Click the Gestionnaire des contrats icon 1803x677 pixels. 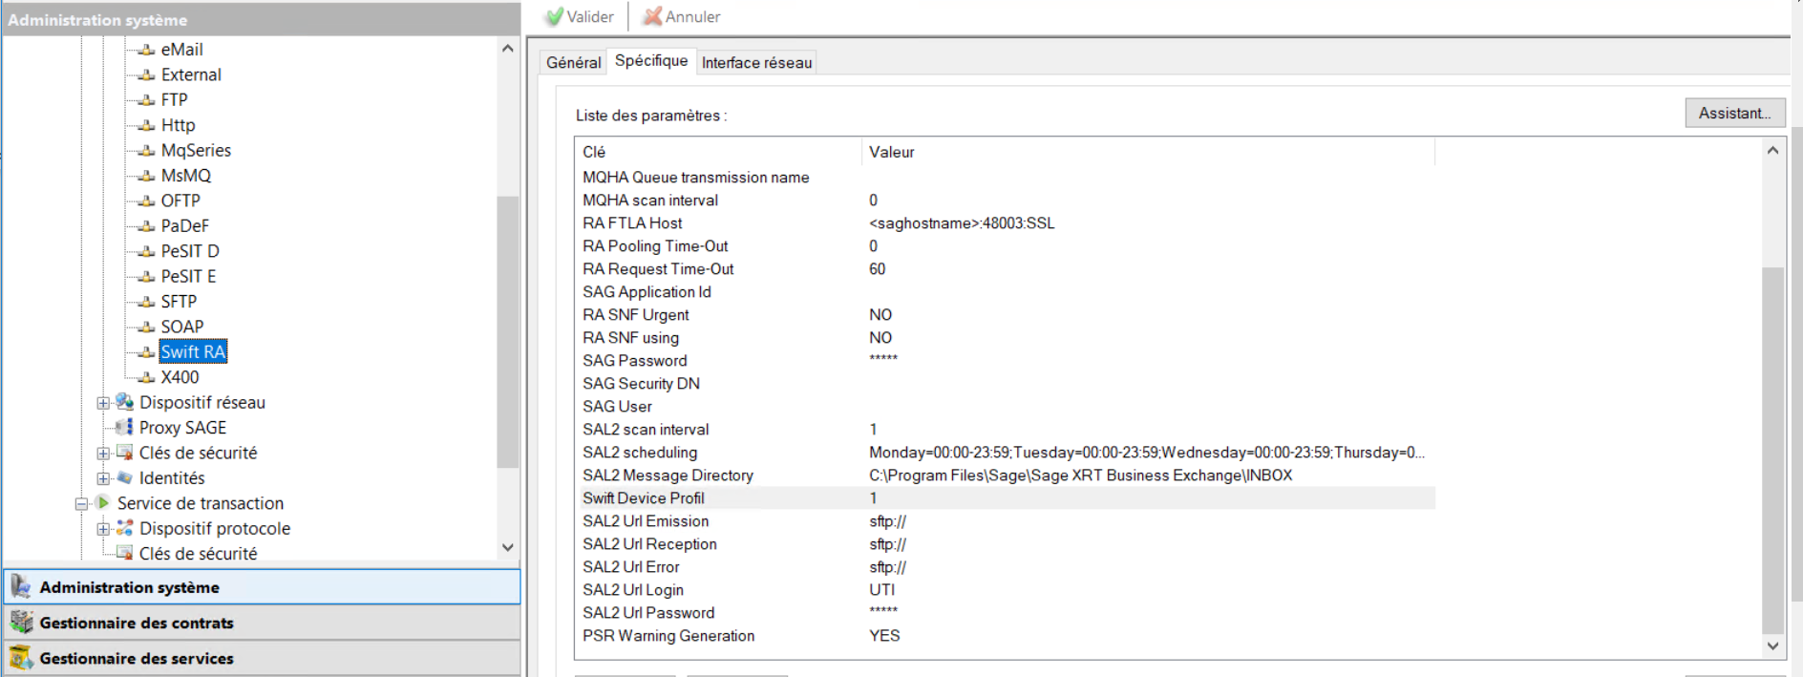click(x=21, y=623)
